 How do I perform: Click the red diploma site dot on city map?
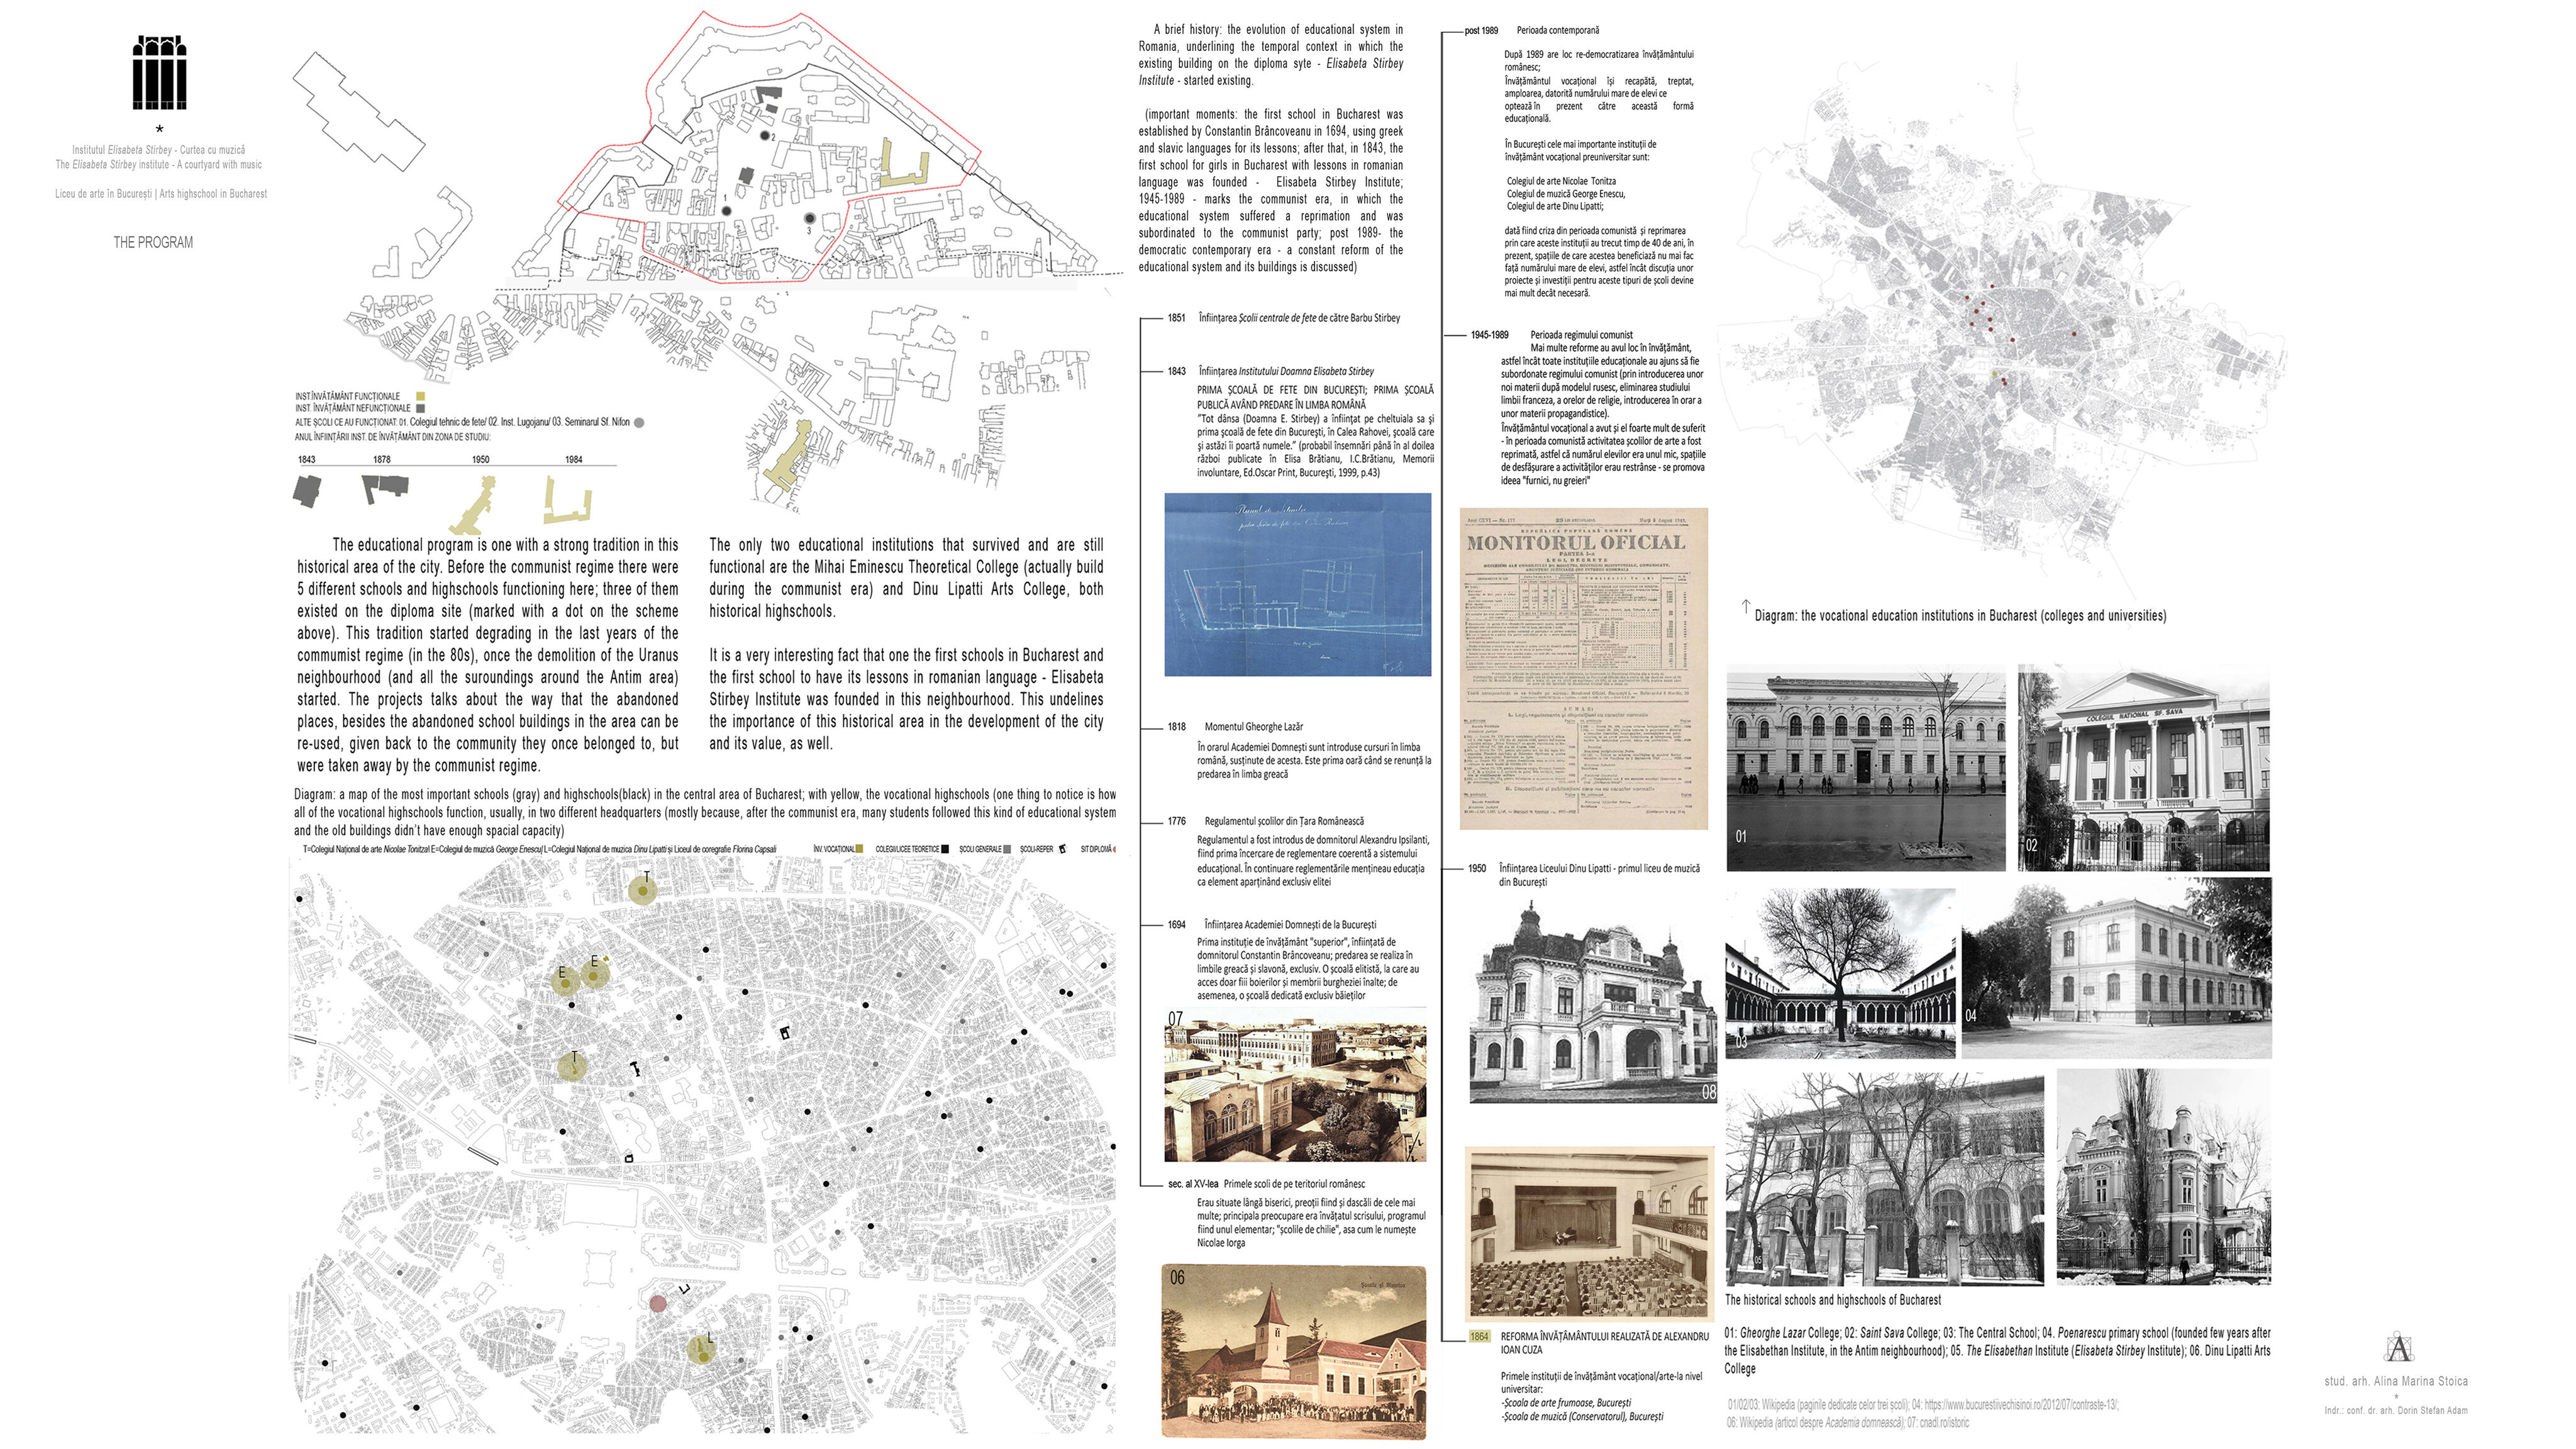pos(657,1303)
